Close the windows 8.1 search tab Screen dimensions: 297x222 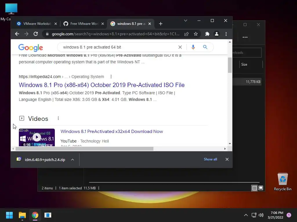coord(150,24)
